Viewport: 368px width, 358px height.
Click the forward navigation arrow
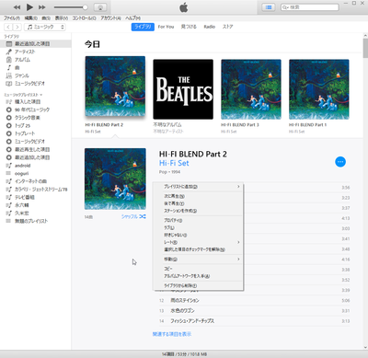tap(17, 27)
